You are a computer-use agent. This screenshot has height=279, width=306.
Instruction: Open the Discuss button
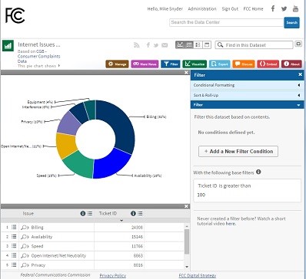(244, 64)
